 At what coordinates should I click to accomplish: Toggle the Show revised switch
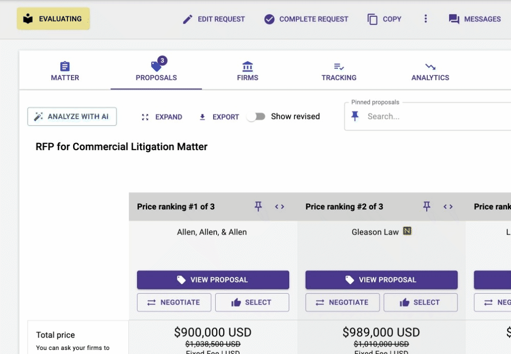[256, 116]
